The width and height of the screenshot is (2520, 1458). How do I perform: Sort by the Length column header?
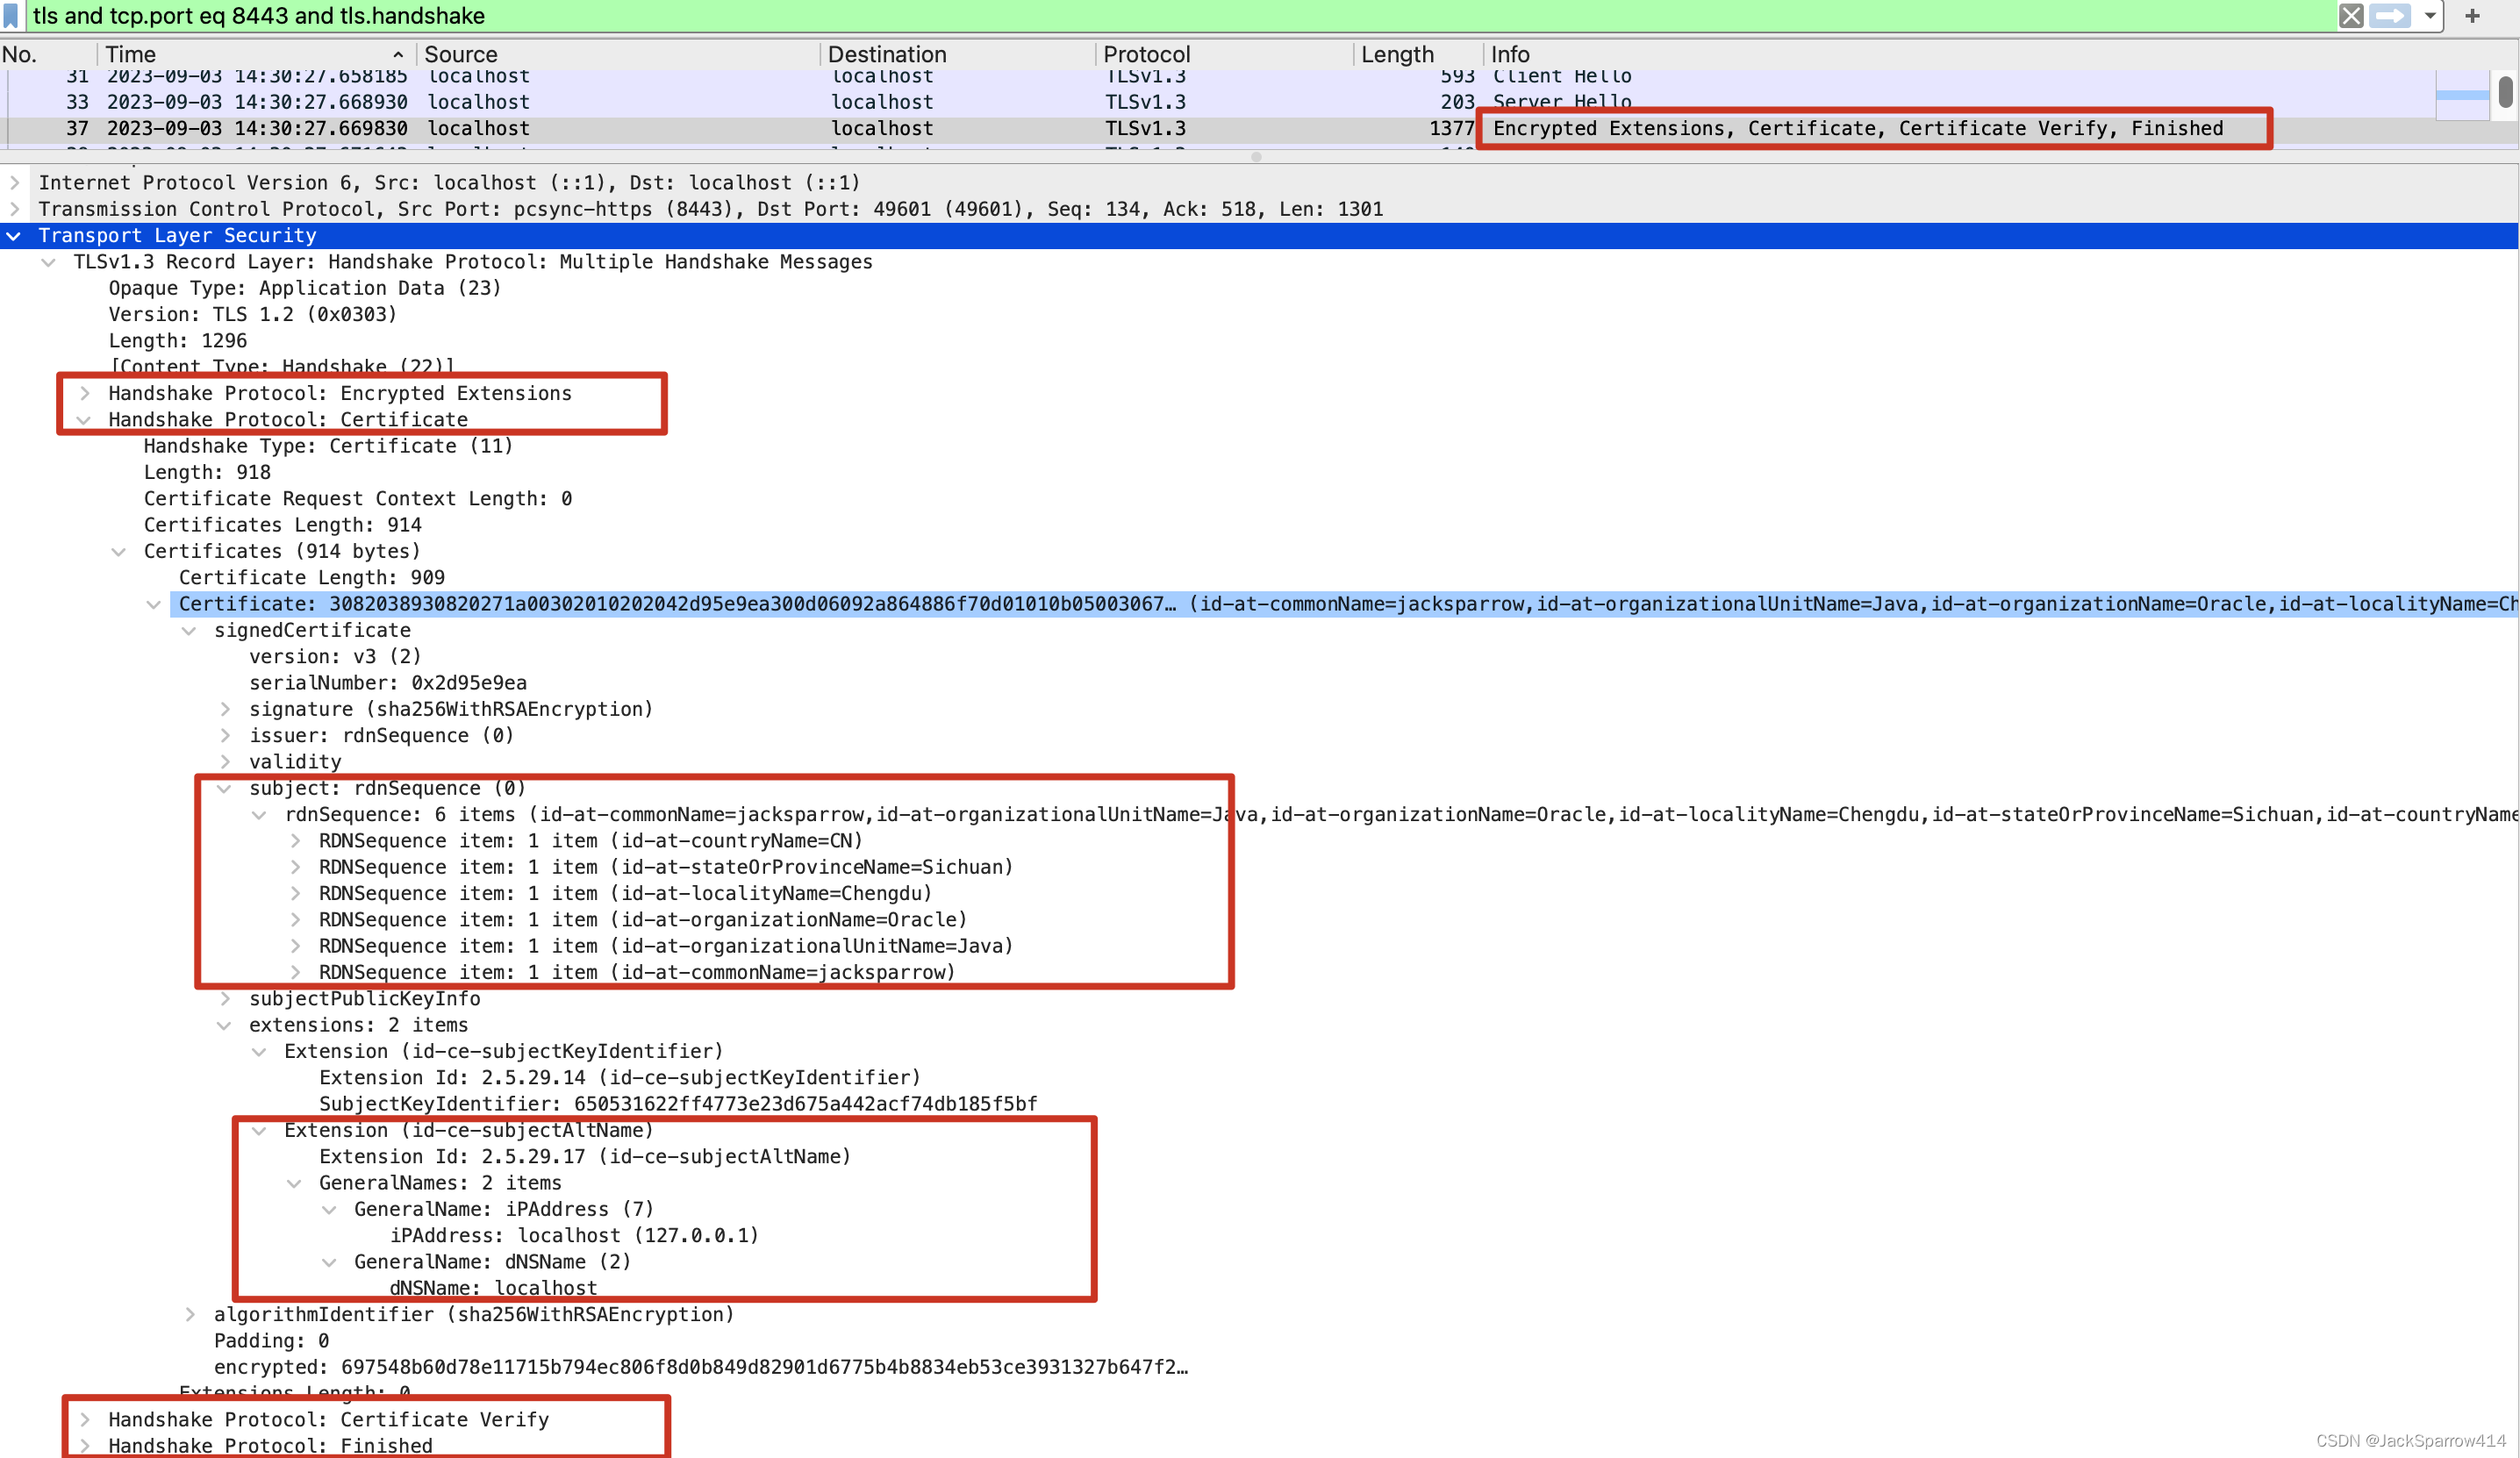point(1418,54)
